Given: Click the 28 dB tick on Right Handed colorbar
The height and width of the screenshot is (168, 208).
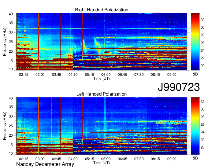Looking at the screenshot, I should click(202, 35).
